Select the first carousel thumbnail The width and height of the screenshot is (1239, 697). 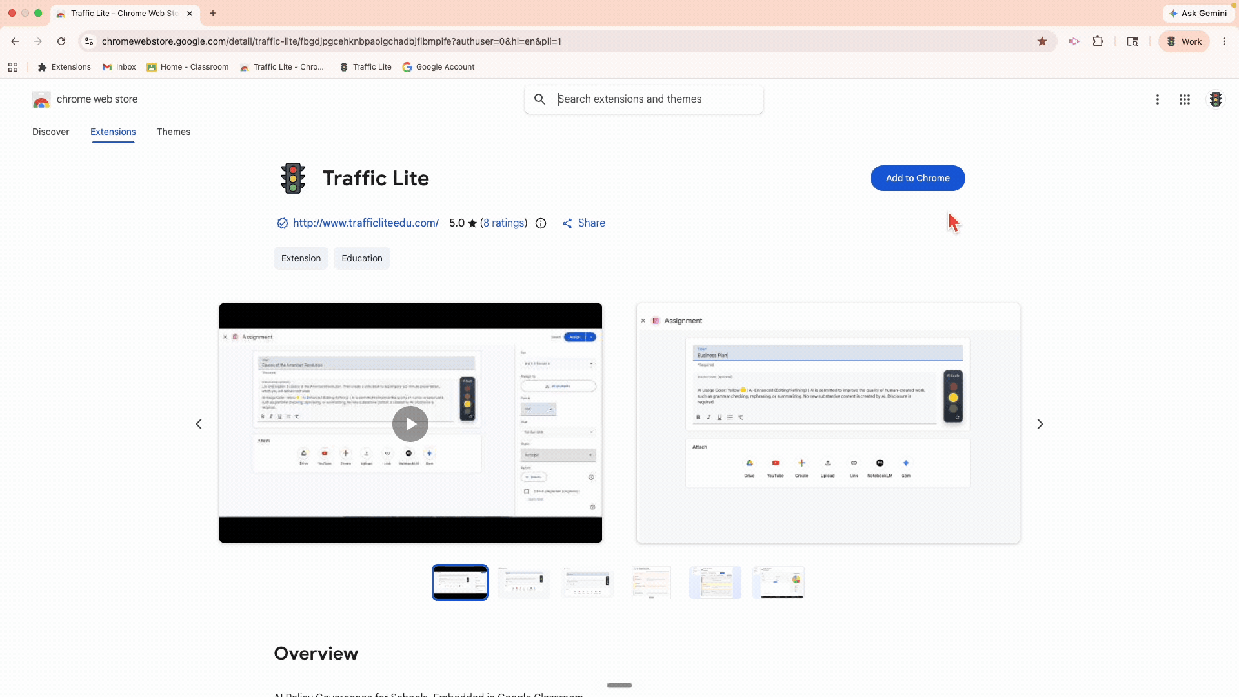pos(460,582)
